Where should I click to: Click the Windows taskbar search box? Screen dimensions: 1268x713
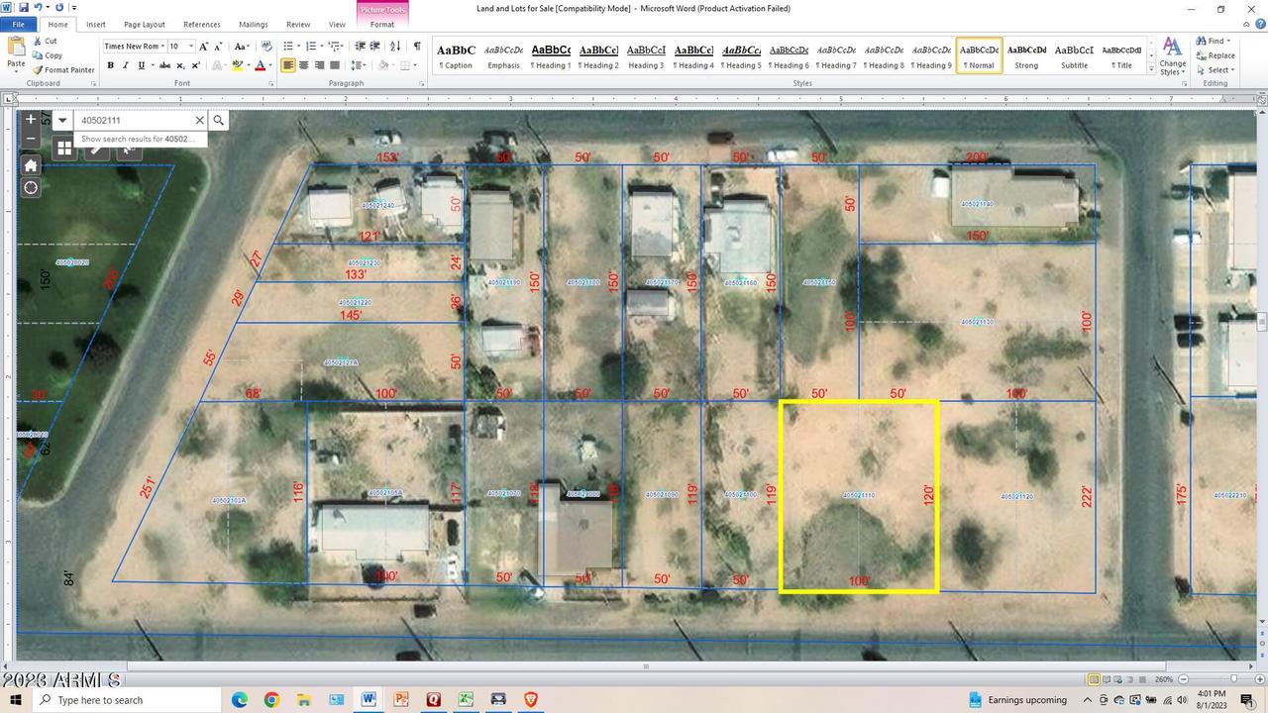click(127, 700)
